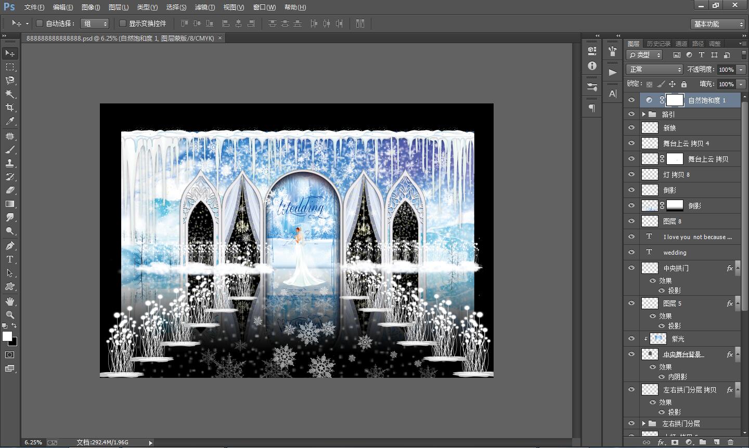Open the 类型 layer filter dropdown
749x448 pixels.
[644, 55]
